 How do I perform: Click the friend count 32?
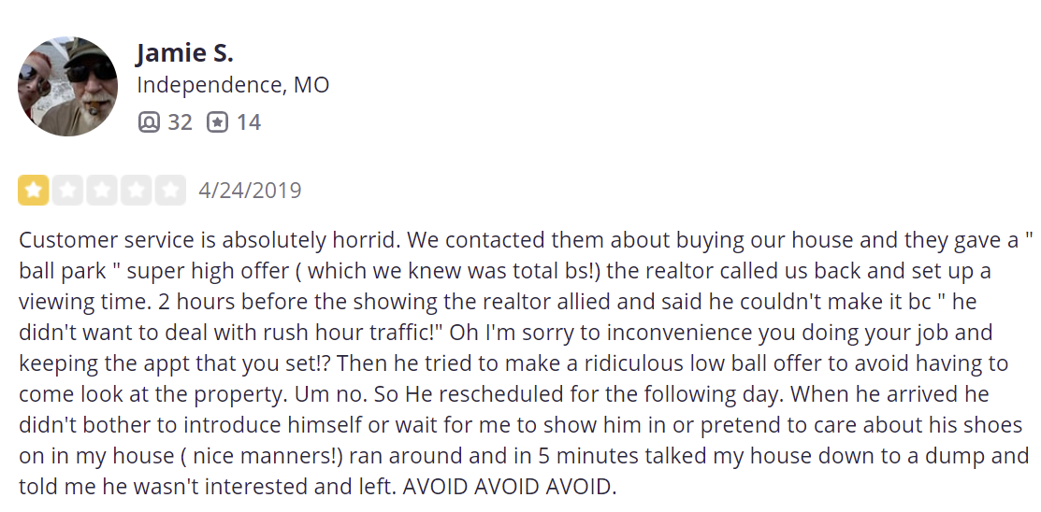180,122
